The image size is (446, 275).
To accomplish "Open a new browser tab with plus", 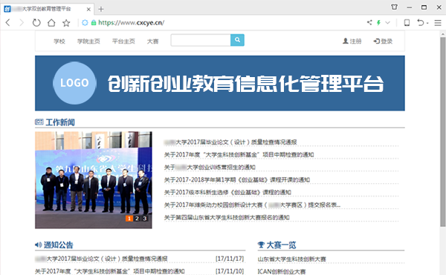I will pos(101,9).
